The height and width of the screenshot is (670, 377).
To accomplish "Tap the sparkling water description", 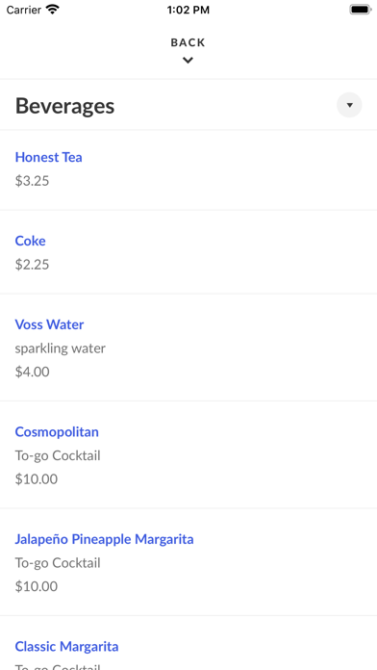I will coord(61,348).
